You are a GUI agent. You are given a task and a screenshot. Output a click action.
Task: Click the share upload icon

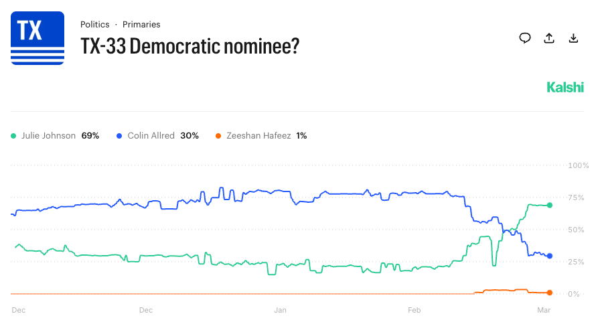[x=549, y=38]
